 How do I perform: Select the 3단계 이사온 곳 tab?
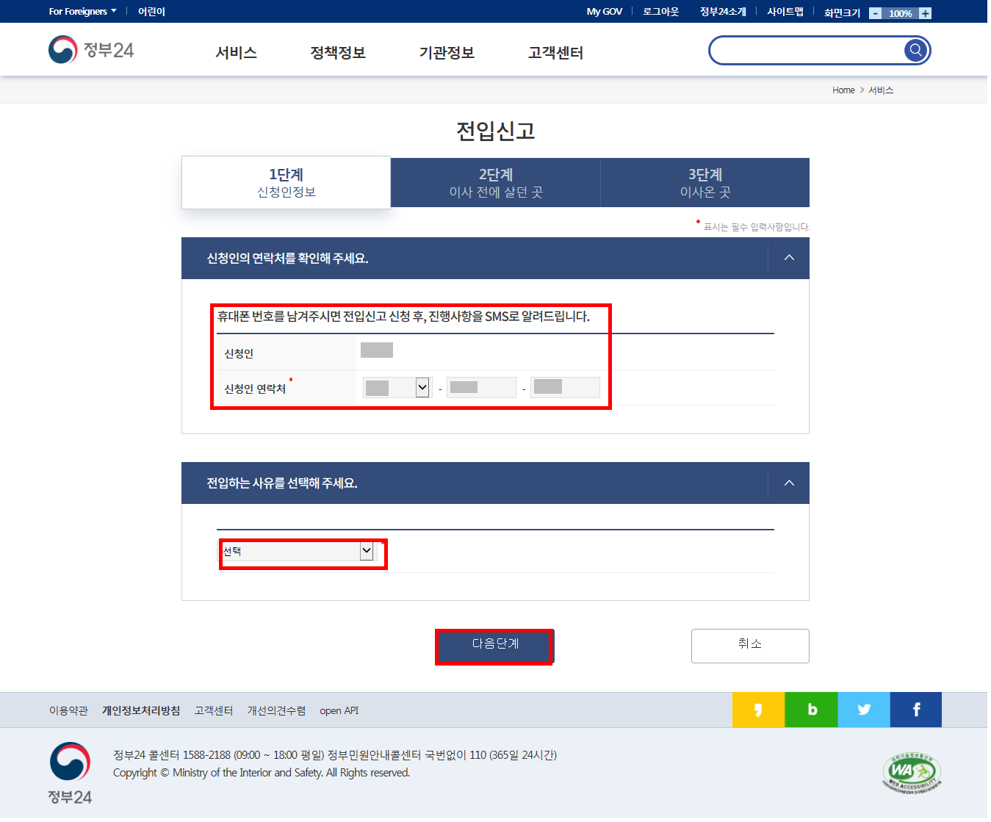click(x=705, y=182)
